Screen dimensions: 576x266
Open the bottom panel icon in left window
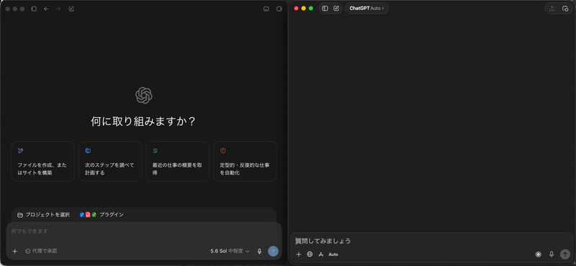266,9
